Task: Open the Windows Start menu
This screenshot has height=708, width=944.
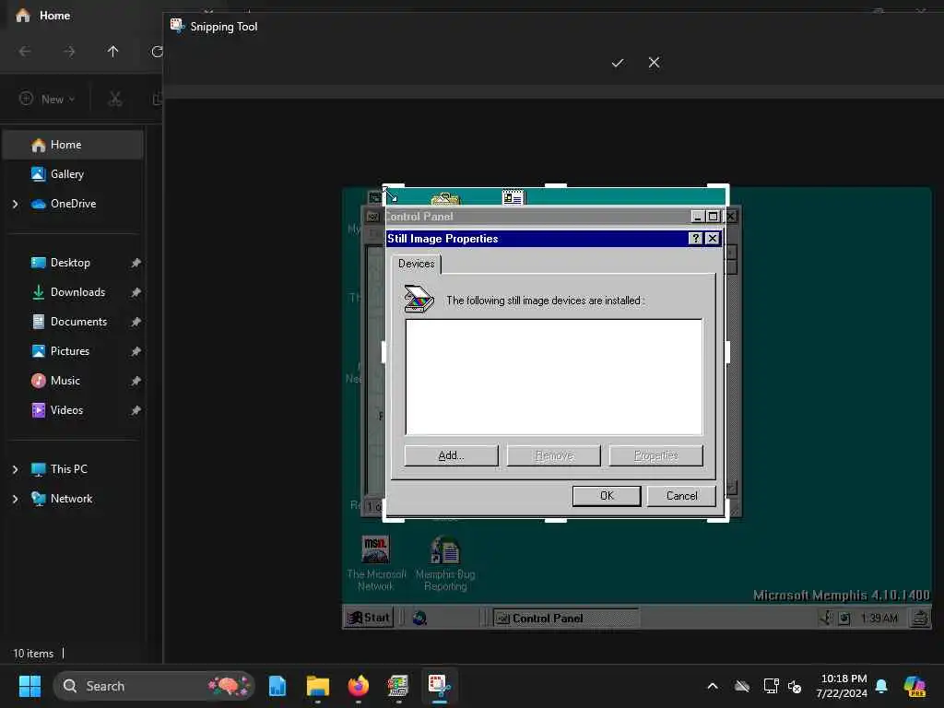Action: pos(29,686)
